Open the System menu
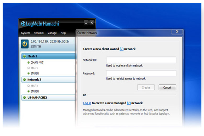204x136 pixels. [x=26, y=33]
